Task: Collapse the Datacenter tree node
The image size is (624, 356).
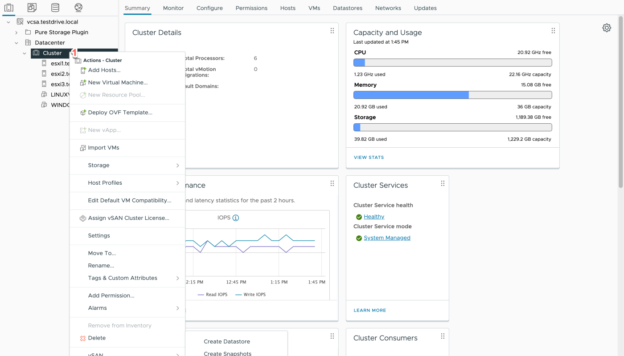Action: point(16,43)
